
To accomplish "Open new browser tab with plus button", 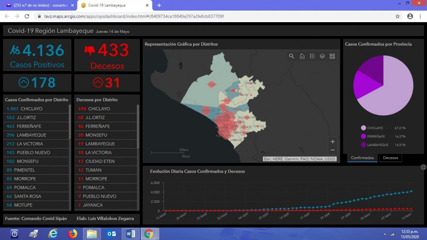I will tap(159, 5).
